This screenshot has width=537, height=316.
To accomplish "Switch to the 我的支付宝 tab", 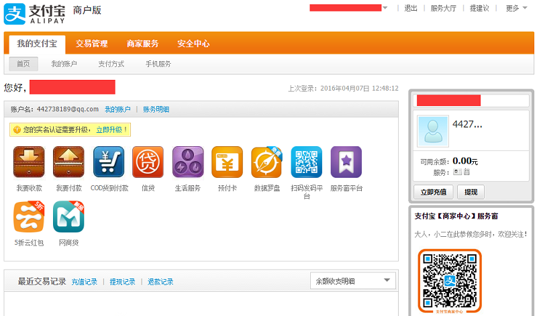I will point(37,44).
